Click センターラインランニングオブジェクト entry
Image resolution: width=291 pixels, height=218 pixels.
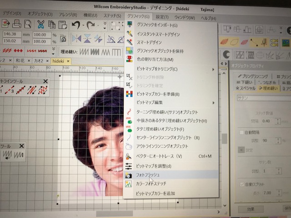pos(168,138)
